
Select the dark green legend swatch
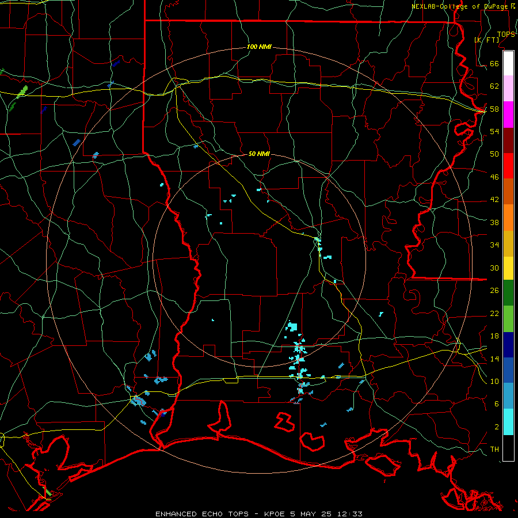click(508, 293)
